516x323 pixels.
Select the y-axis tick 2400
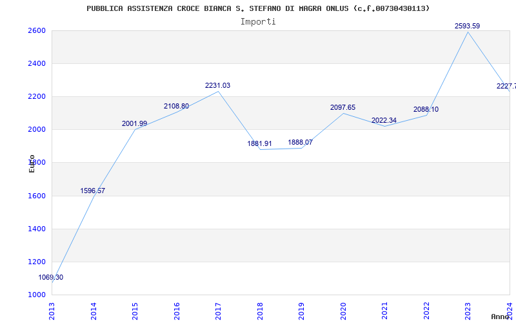coord(37,63)
